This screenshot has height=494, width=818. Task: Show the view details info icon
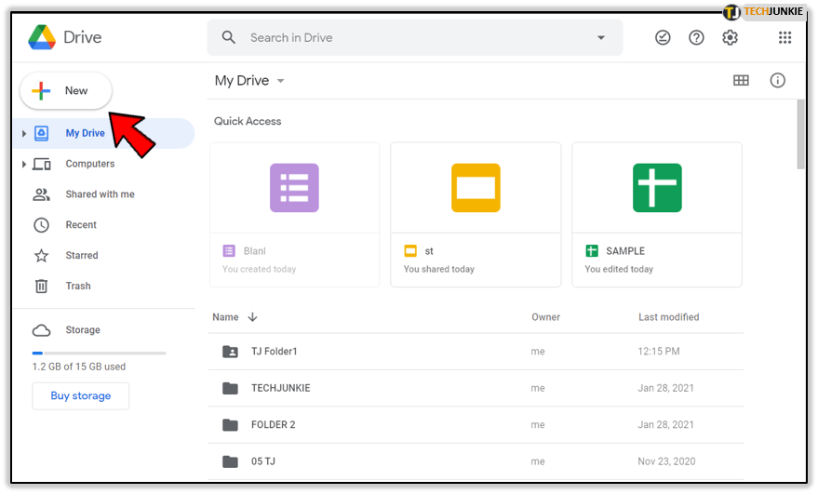pos(777,81)
